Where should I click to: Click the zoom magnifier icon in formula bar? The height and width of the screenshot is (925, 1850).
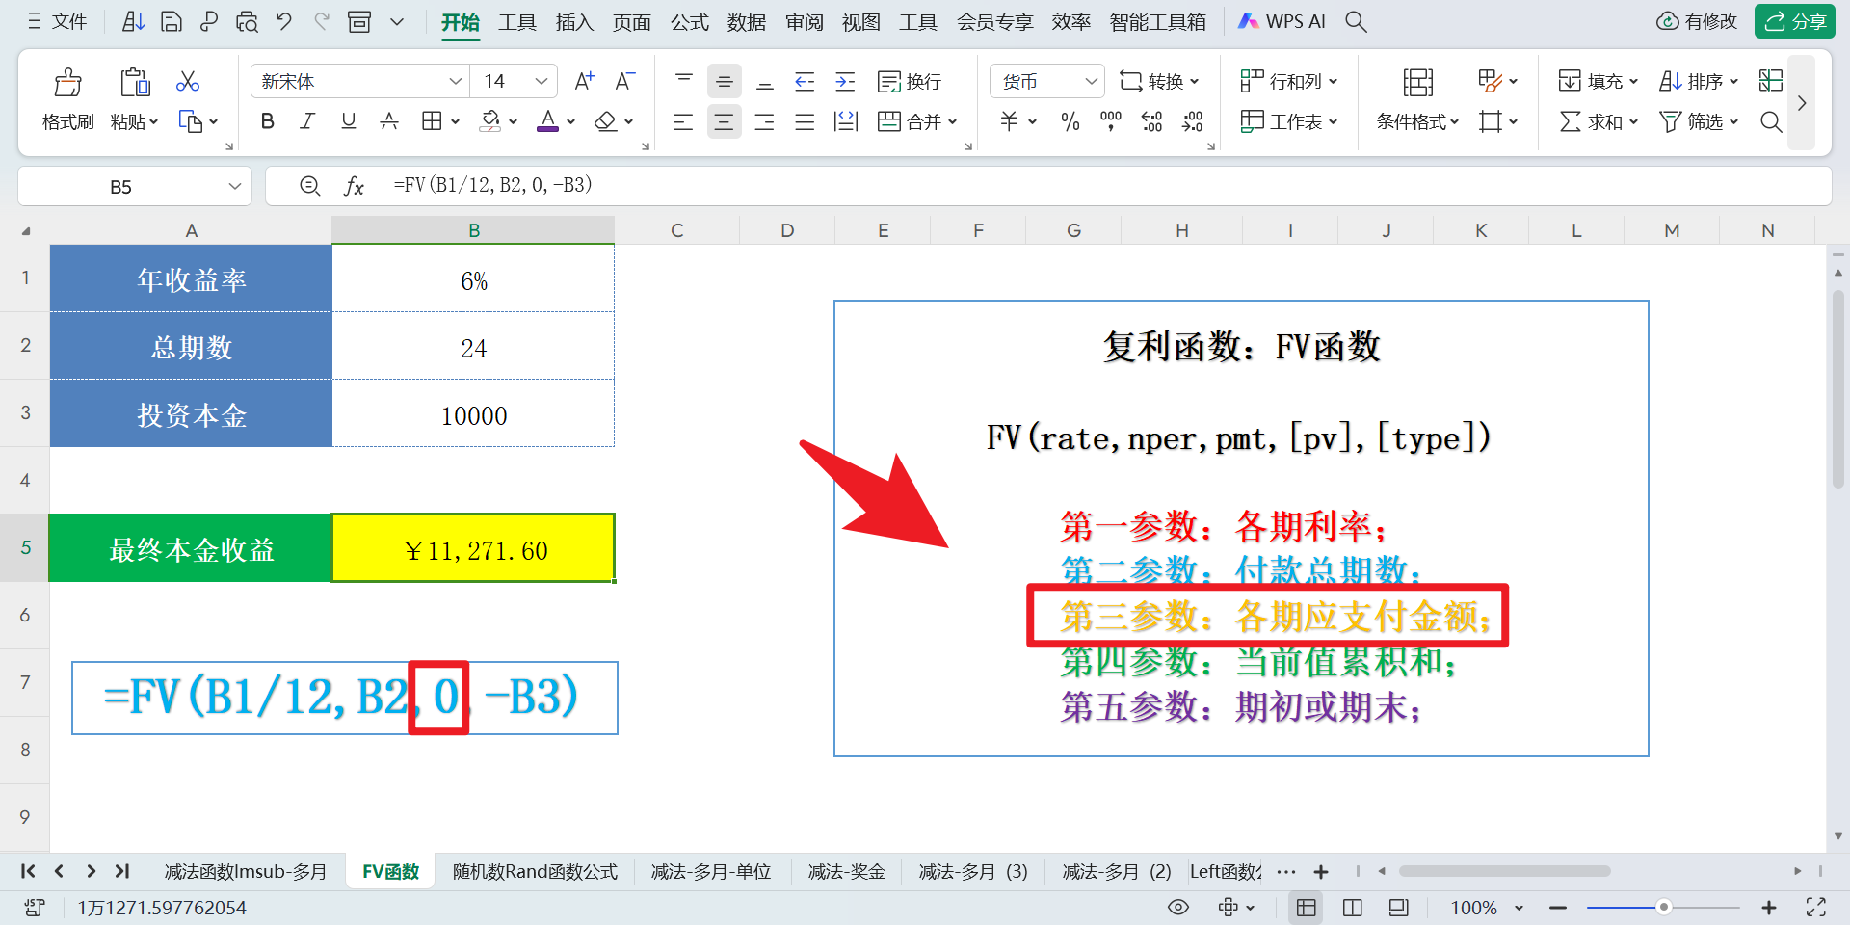point(309,186)
